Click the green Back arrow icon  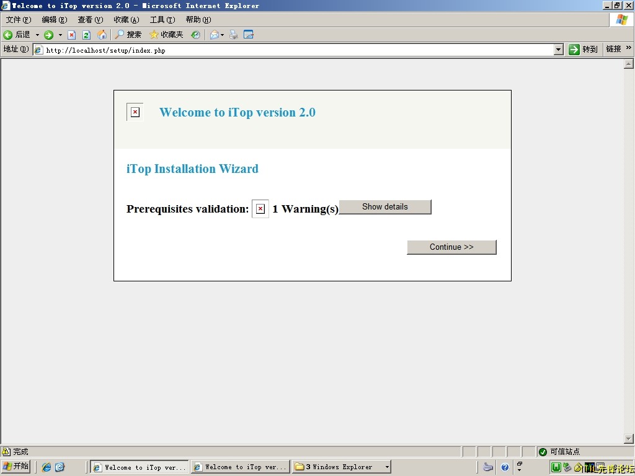click(x=7, y=35)
